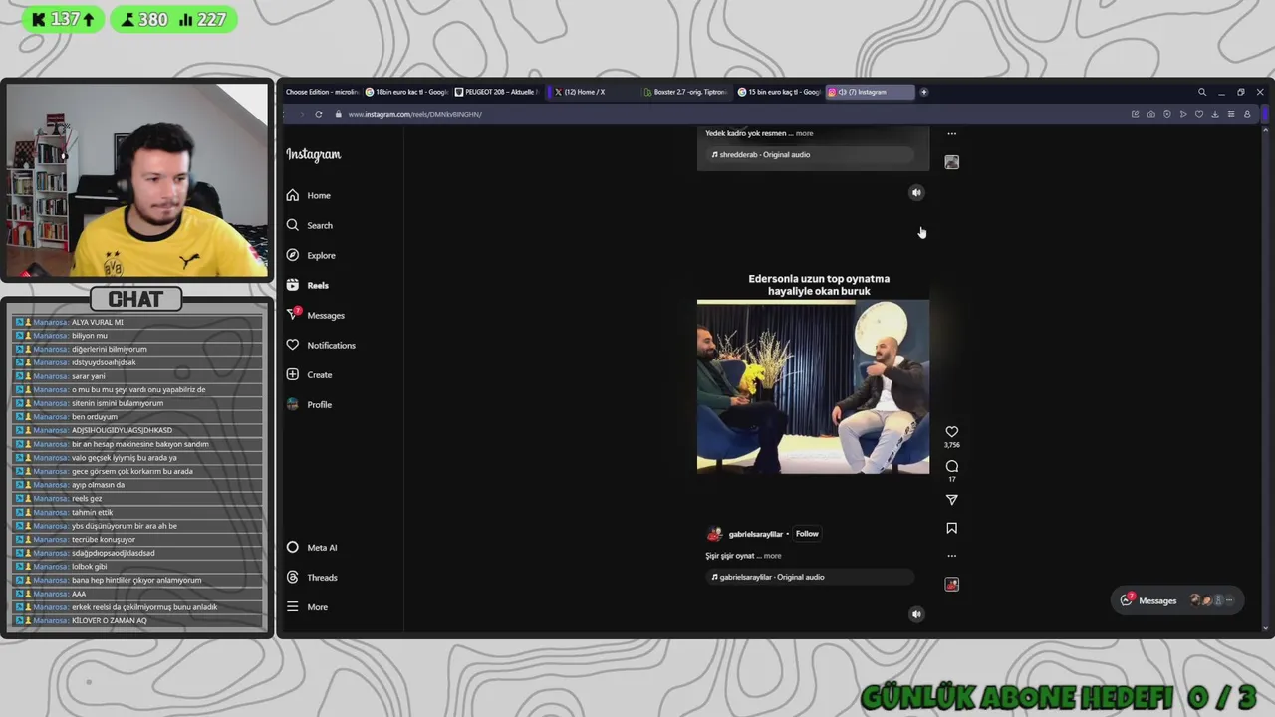This screenshot has height=717, width=1275.
Task: Go to Explore page
Action: click(310, 255)
